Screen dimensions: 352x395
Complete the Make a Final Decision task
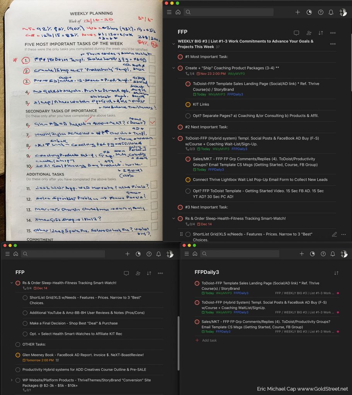click(25, 323)
